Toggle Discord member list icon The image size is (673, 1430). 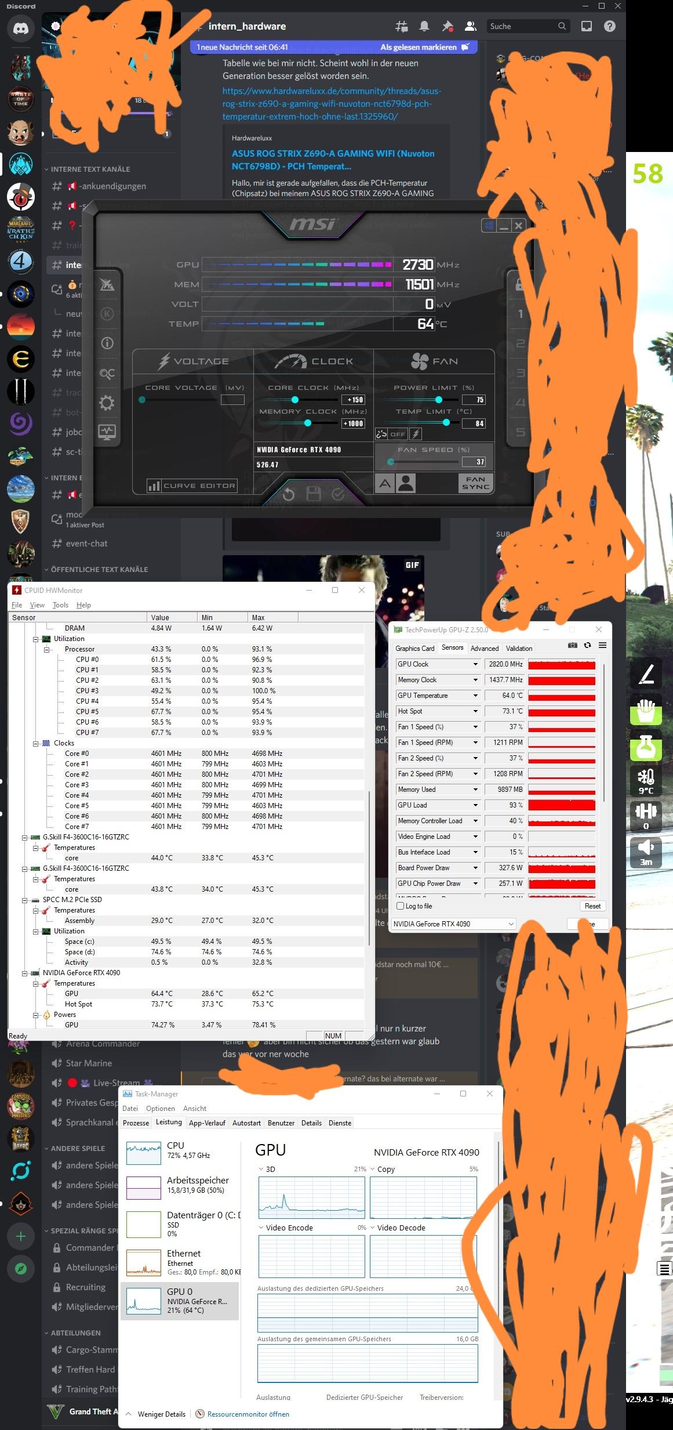[x=471, y=26]
